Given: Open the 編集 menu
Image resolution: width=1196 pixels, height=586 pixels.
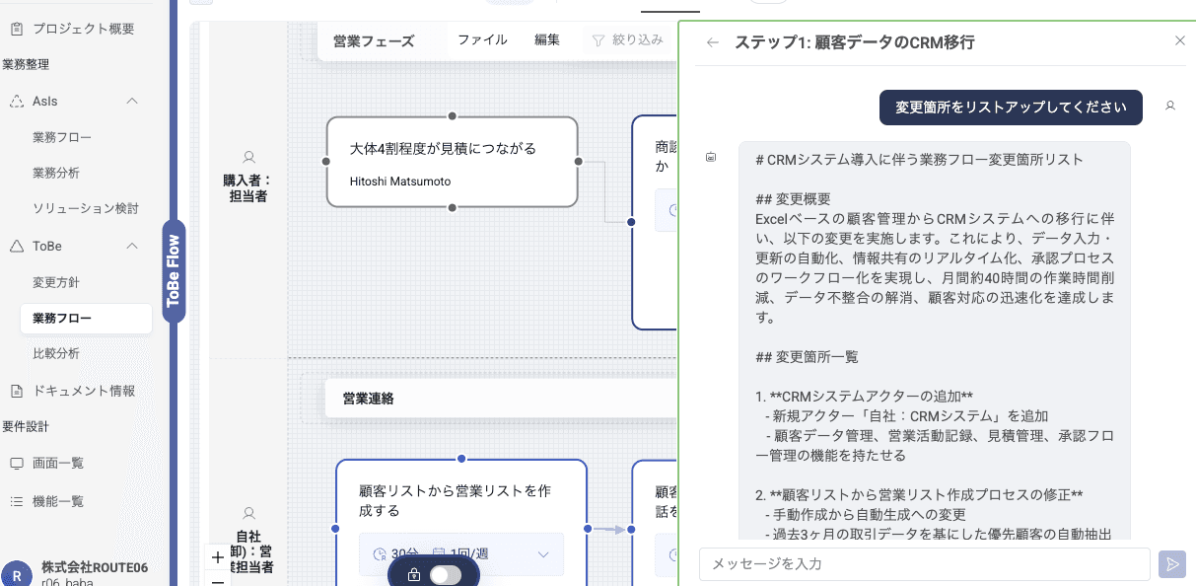Looking at the screenshot, I should [547, 40].
